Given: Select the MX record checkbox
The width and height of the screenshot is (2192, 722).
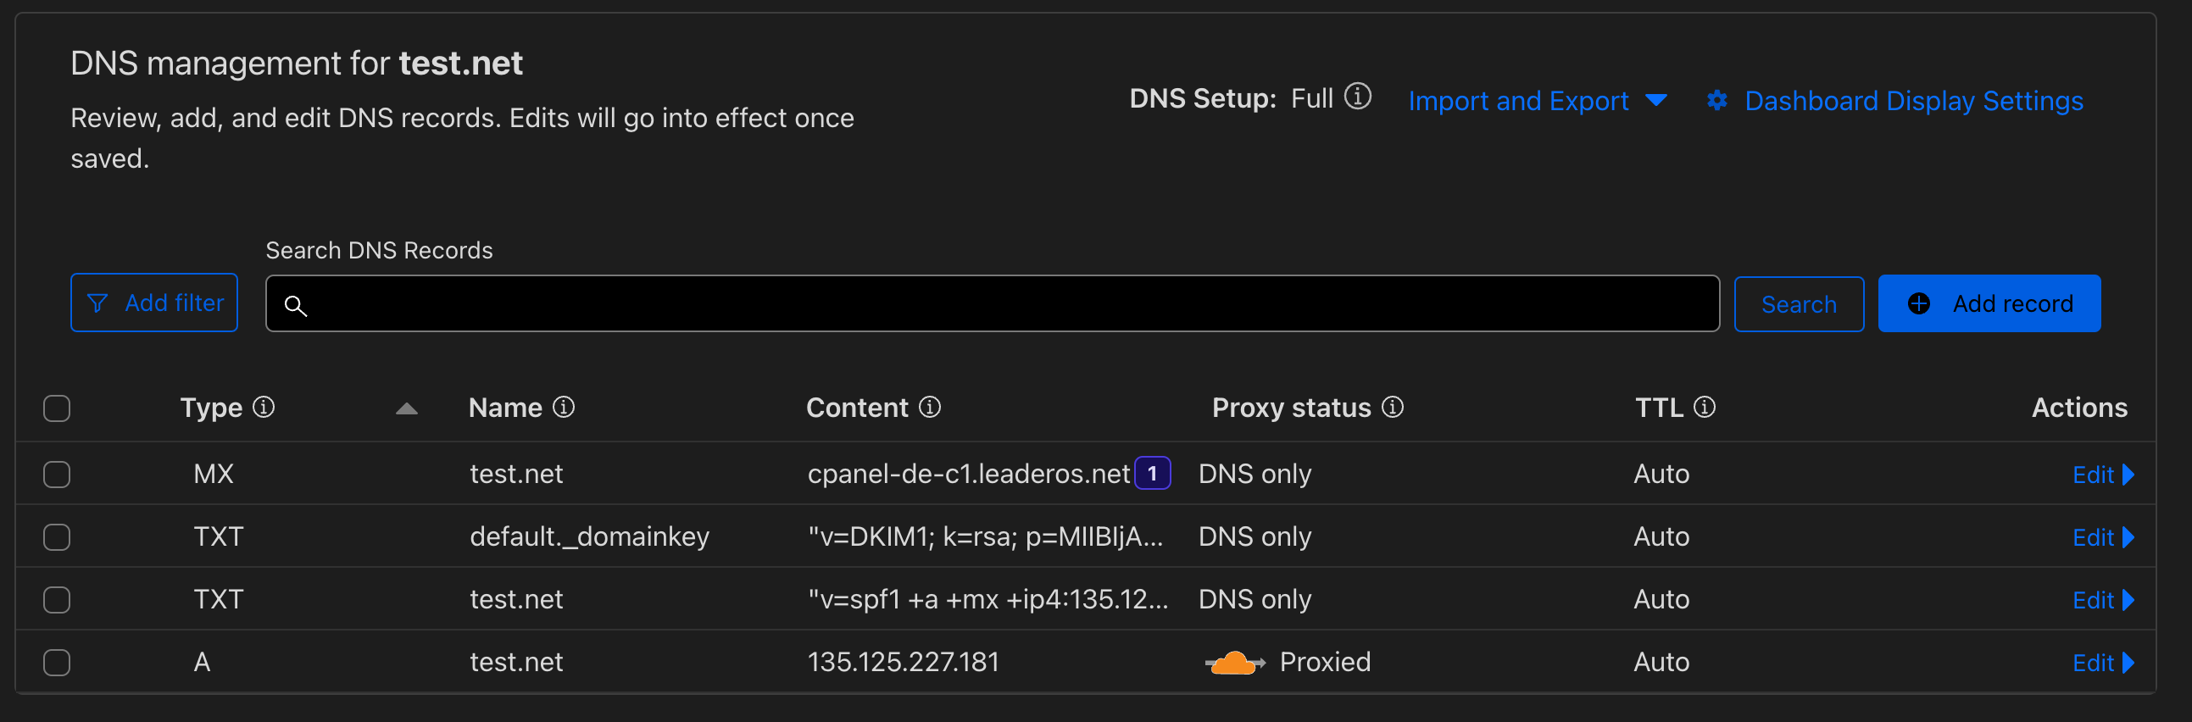Looking at the screenshot, I should tap(57, 474).
